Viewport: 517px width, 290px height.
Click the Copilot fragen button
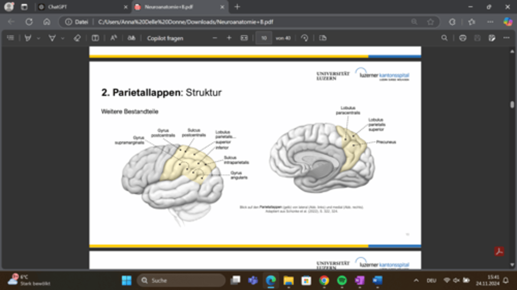[x=165, y=38]
